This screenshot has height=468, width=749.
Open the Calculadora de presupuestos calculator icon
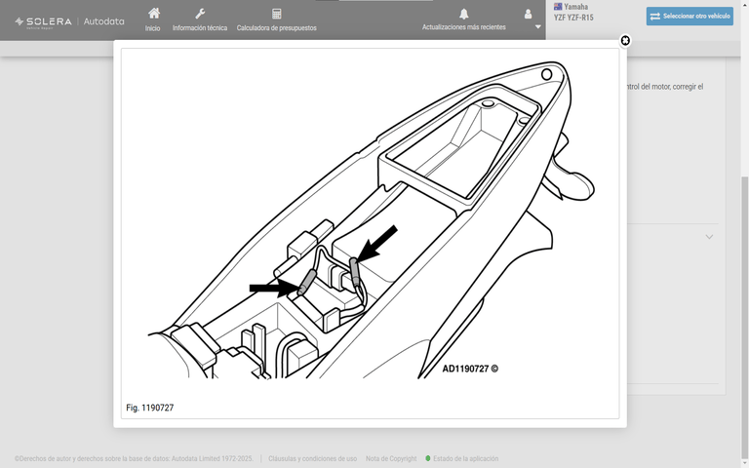pos(277,14)
